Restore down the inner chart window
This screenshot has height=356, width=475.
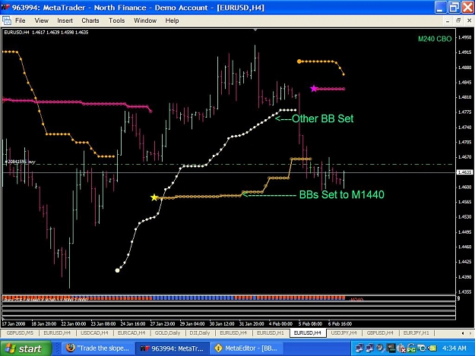[x=458, y=20]
